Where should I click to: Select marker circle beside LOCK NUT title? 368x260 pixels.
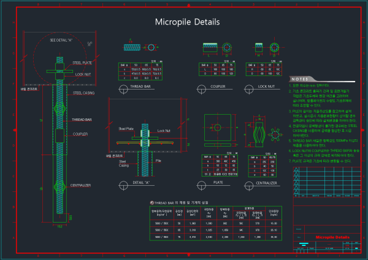[249, 89]
